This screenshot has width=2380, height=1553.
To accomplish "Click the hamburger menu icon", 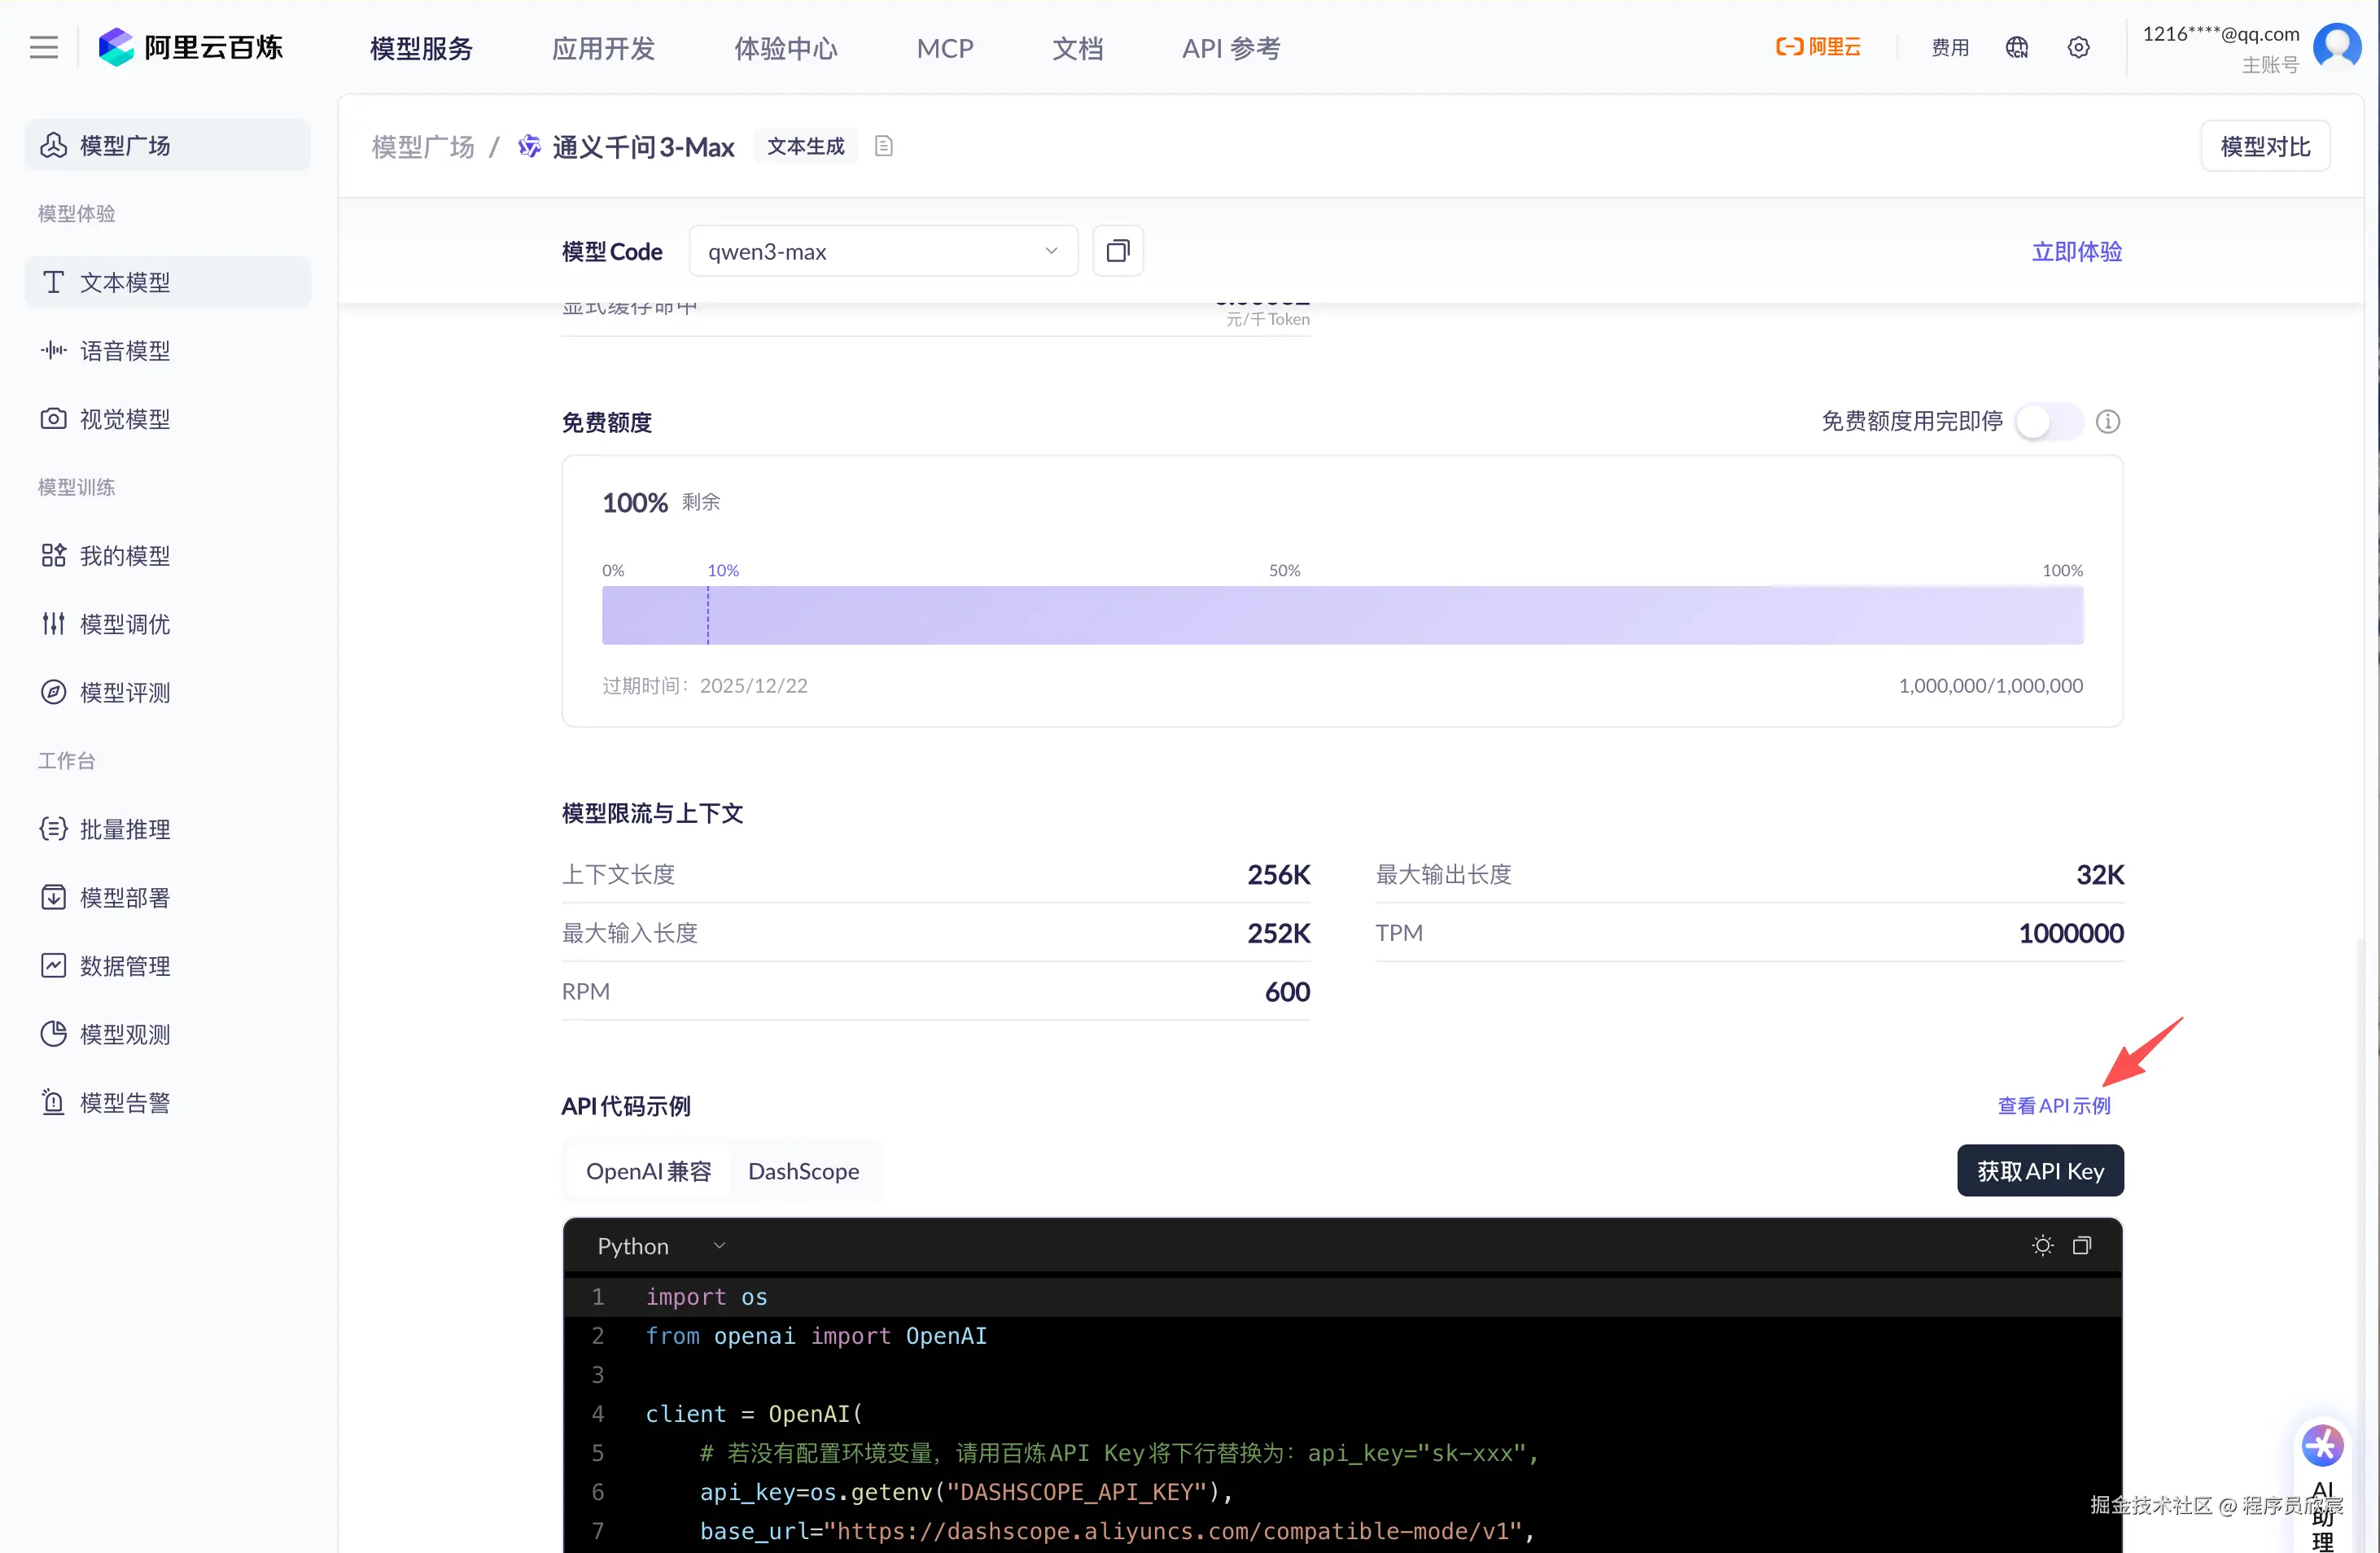I will (43, 47).
